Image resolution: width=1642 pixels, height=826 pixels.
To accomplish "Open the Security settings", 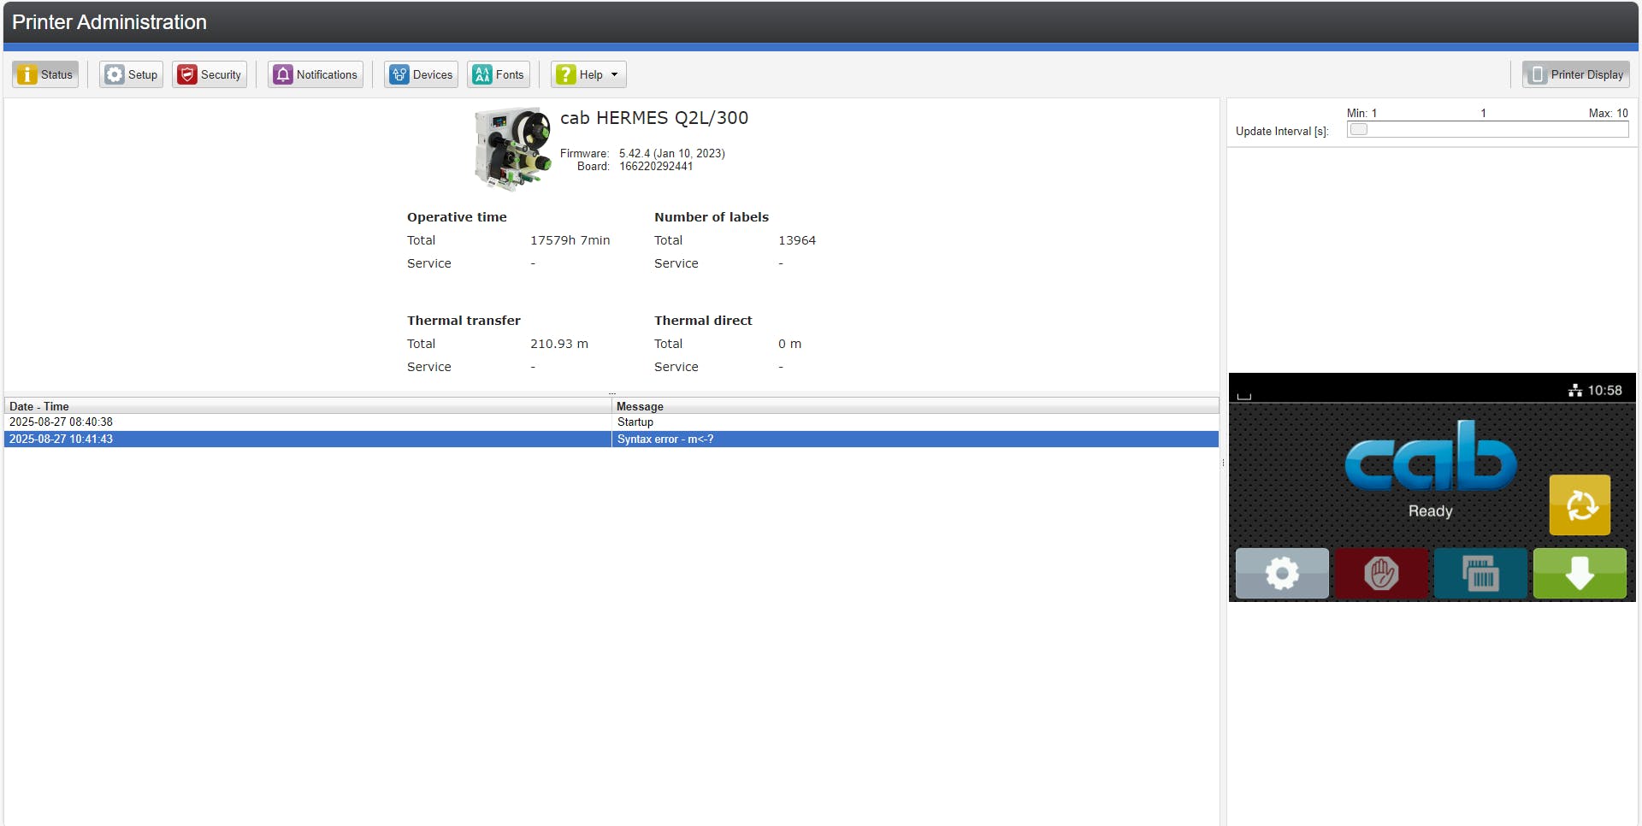I will coord(210,74).
